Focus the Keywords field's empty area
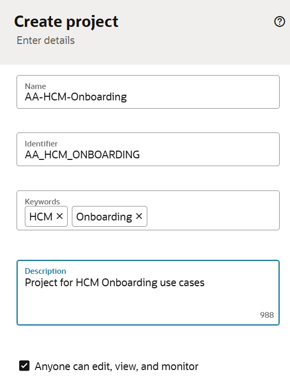290x384 pixels. [x=213, y=216]
